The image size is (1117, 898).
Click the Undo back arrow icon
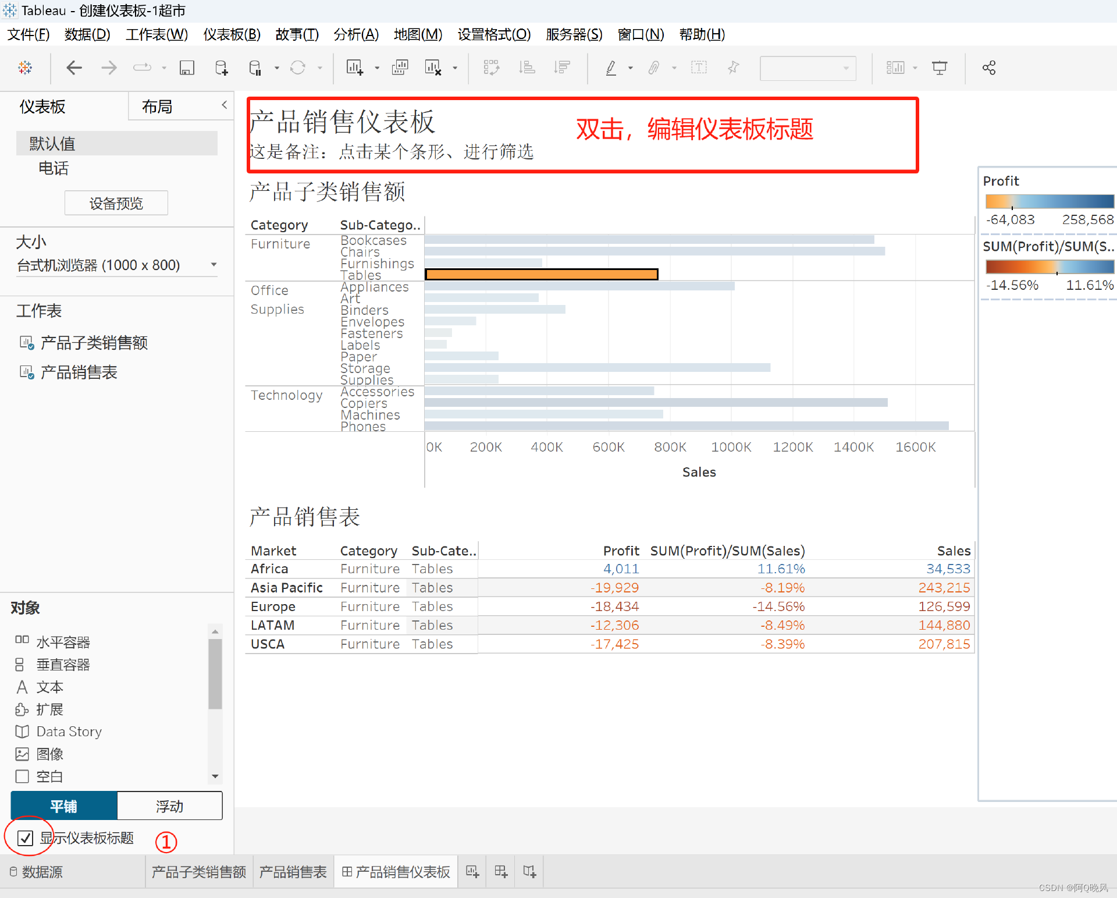[74, 68]
